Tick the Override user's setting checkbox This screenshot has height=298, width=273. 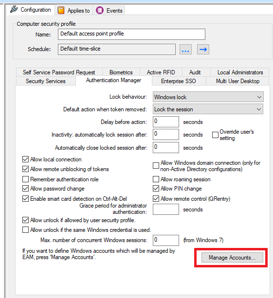[x=215, y=135]
